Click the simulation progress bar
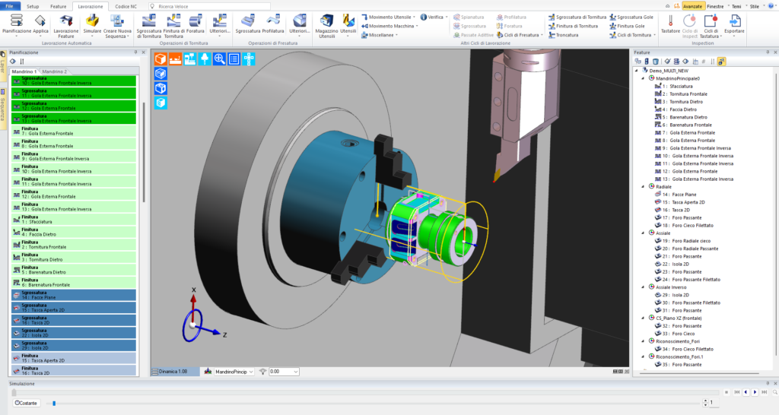 point(365,392)
